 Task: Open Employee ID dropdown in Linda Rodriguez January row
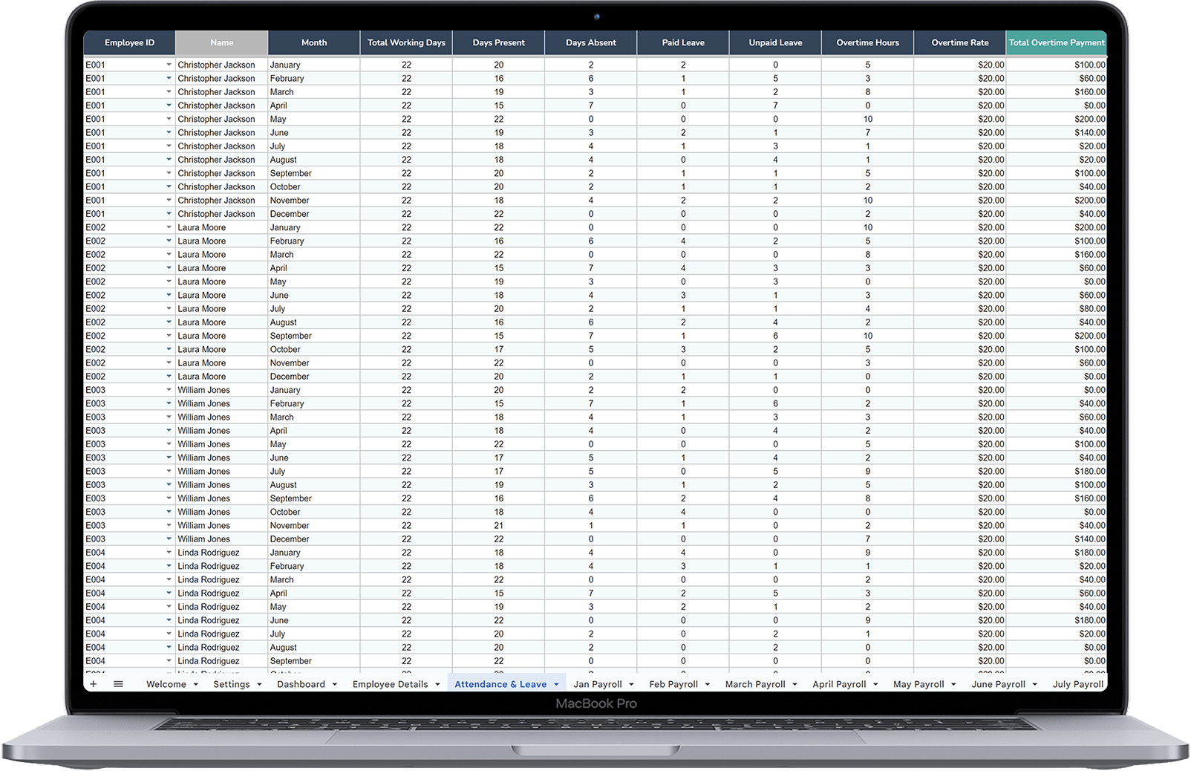pos(169,553)
